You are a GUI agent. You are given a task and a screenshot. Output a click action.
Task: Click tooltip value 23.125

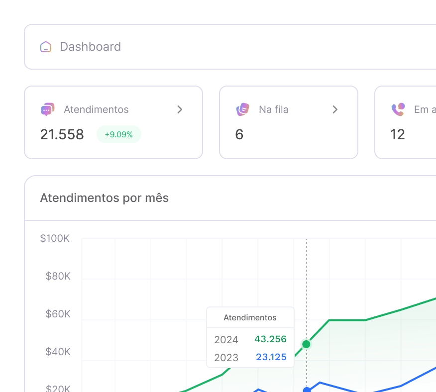tap(271, 357)
